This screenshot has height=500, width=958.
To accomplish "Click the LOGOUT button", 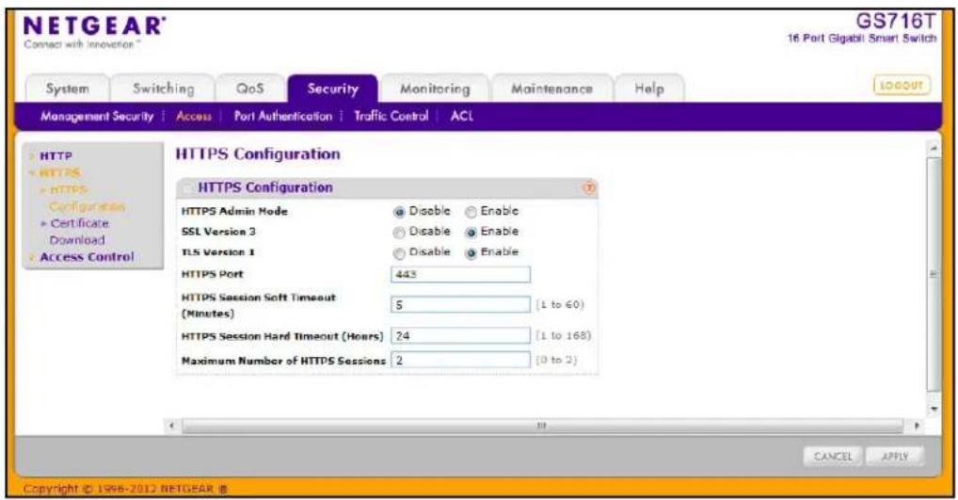I will coord(902,86).
